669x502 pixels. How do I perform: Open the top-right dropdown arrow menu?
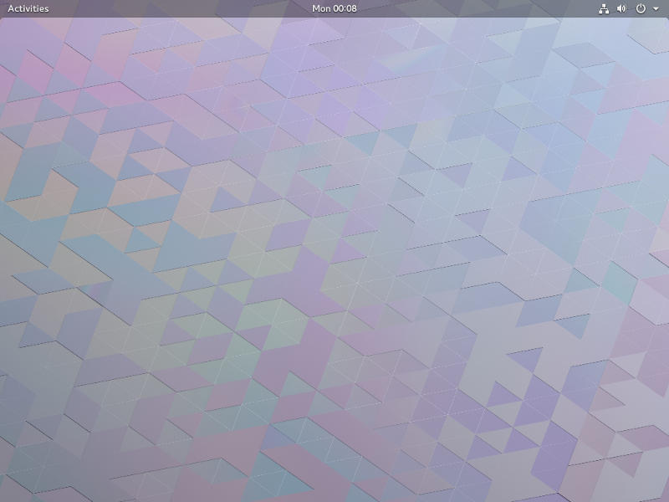[x=654, y=8]
